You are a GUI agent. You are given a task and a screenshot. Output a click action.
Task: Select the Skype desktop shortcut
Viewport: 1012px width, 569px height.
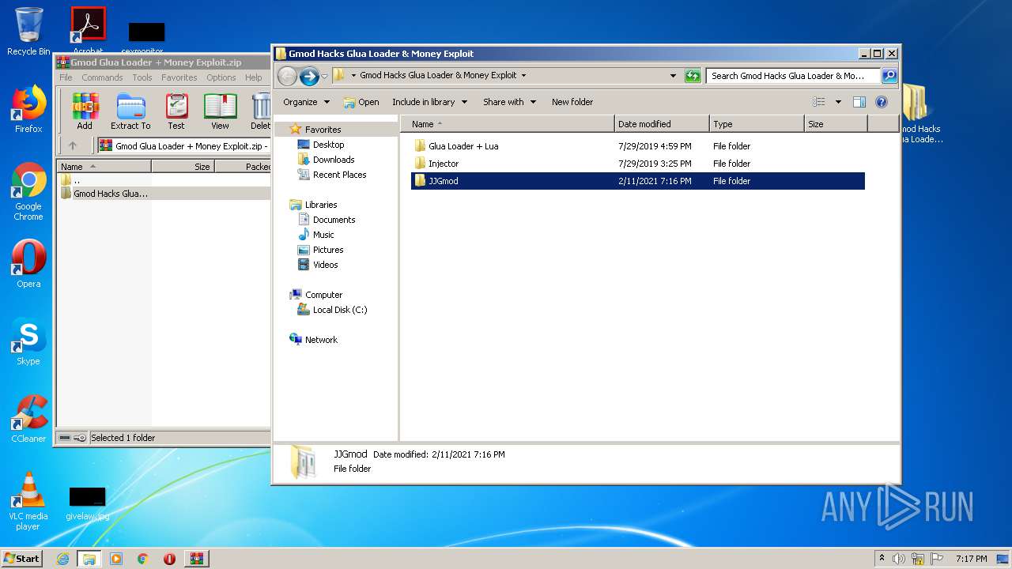(x=28, y=341)
